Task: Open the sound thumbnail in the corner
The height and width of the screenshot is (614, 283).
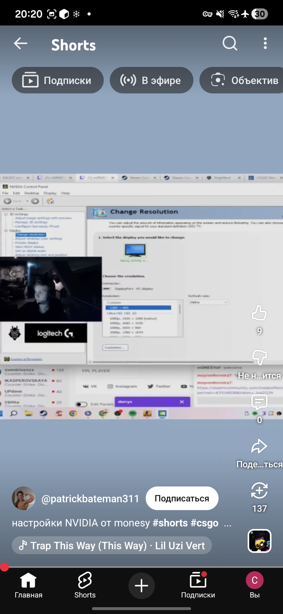Action: [x=259, y=541]
